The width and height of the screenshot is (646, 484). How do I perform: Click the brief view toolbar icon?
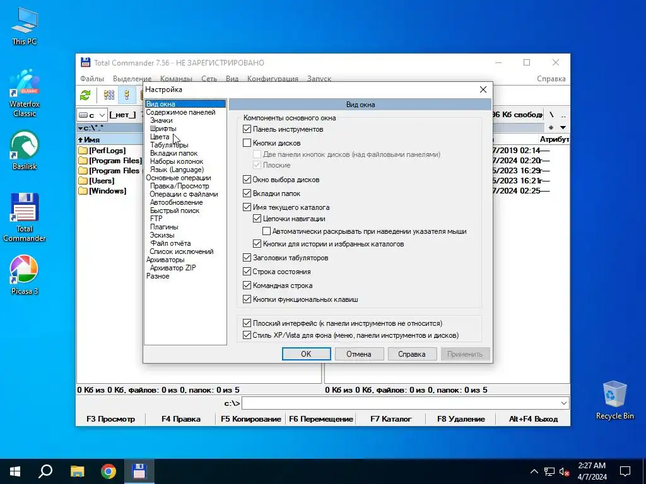point(109,95)
